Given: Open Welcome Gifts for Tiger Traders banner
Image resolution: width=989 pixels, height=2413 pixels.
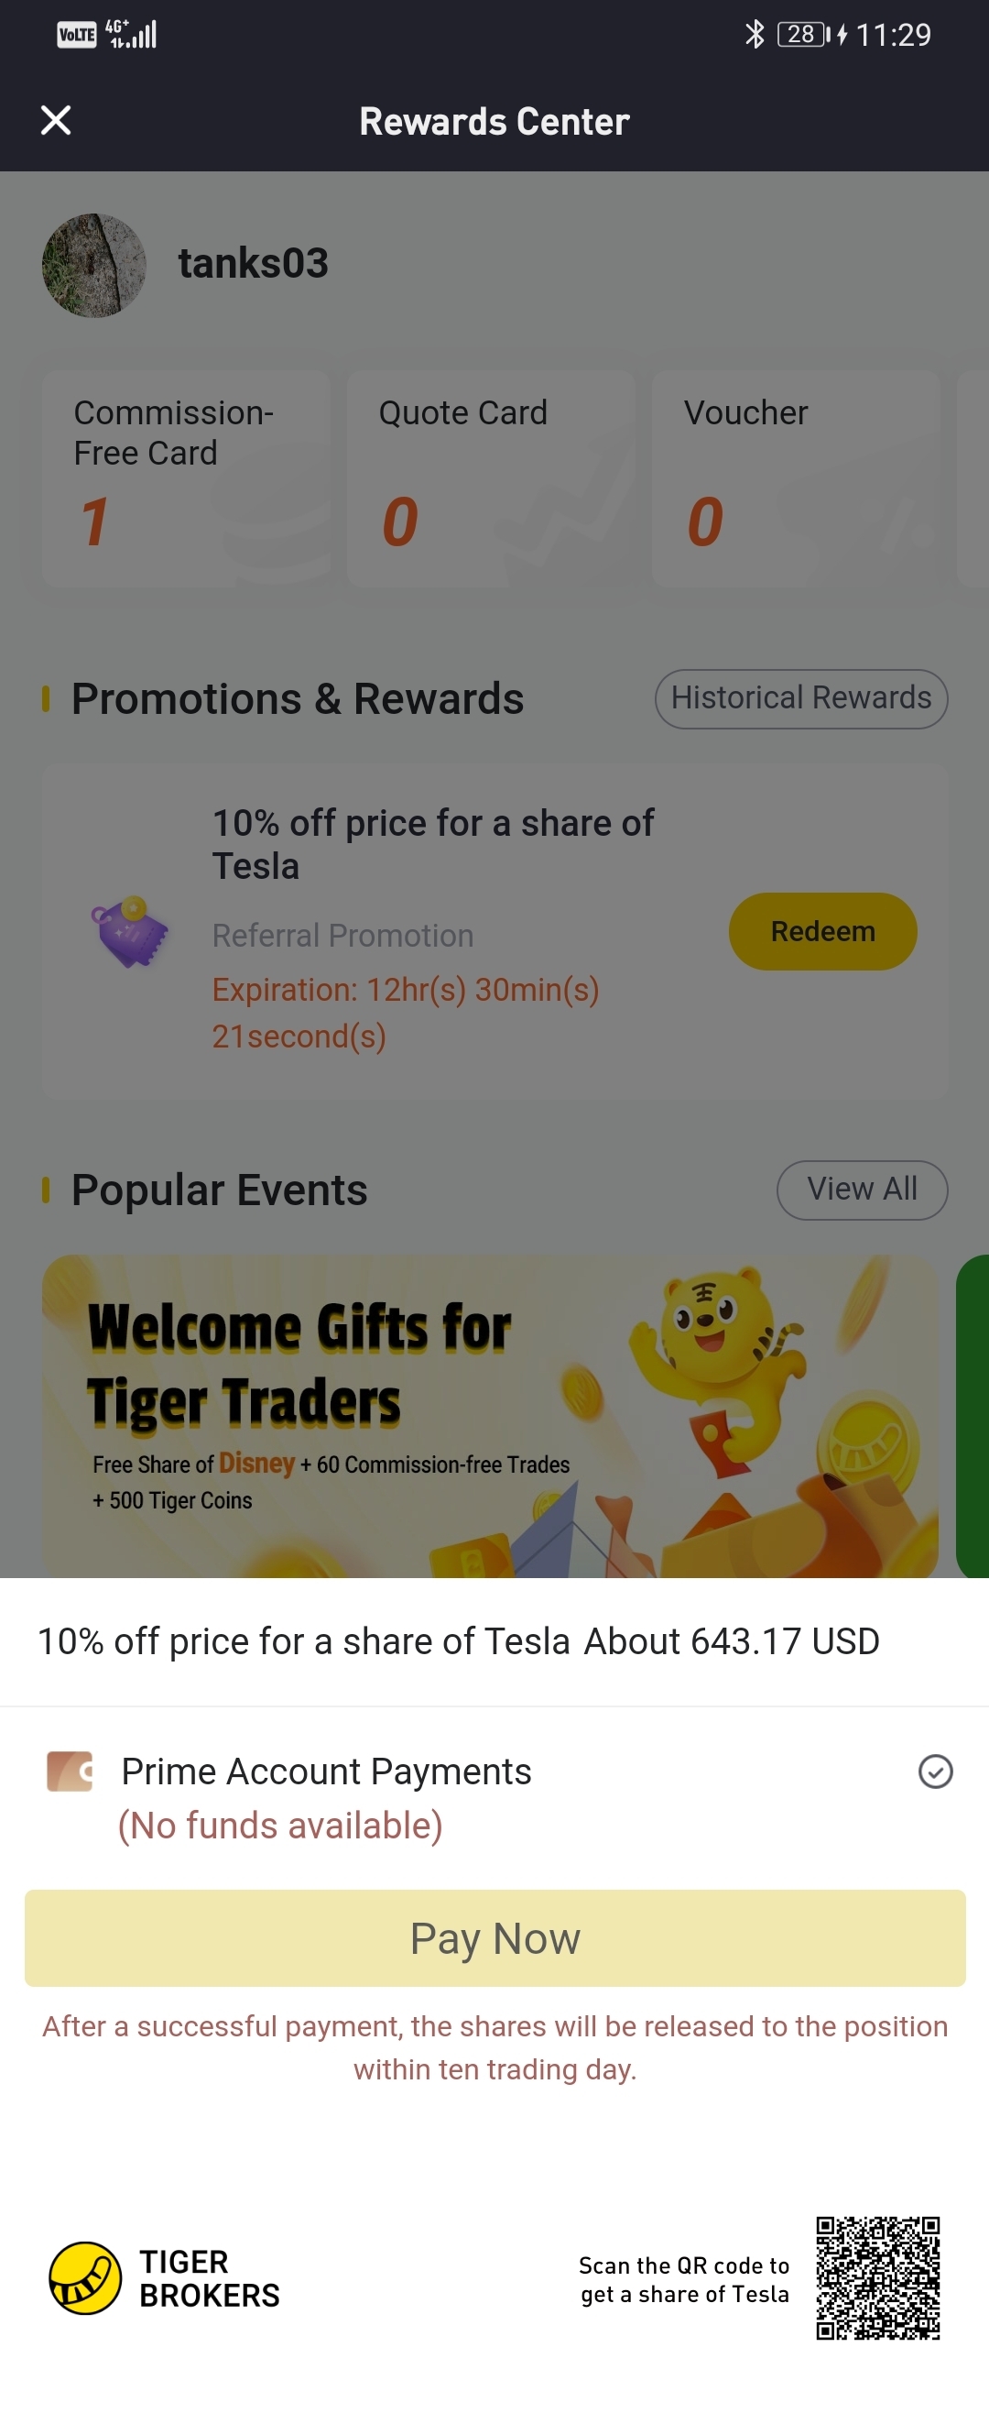Looking at the screenshot, I should click(x=489, y=1414).
